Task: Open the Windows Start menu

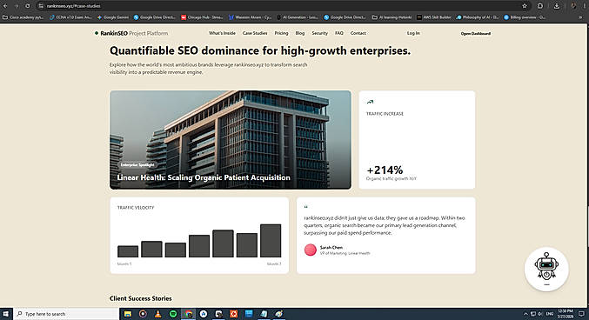Action: [x=5, y=314]
